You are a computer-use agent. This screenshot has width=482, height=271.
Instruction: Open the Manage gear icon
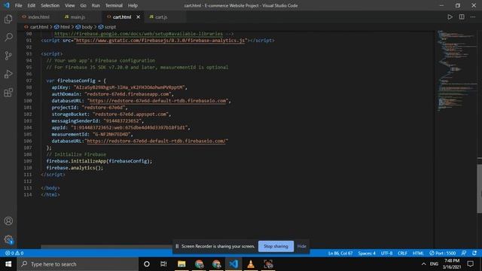8,239
